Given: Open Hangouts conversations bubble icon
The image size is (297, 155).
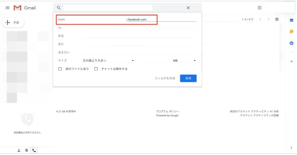Looking at the screenshot, I should click(26, 150).
